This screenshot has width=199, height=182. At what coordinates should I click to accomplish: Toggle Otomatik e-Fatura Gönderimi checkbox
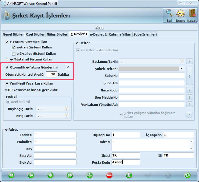point(7,67)
